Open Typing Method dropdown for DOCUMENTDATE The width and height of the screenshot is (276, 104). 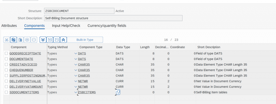tap(76, 59)
